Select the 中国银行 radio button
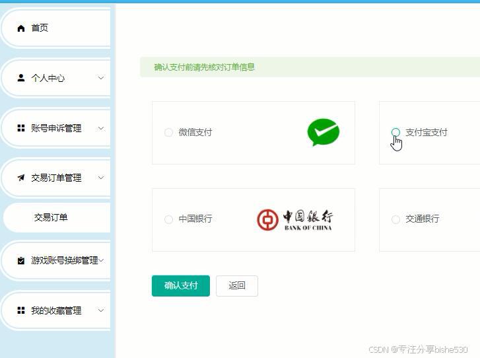The height and width of the screenshot is (358, 480). 168,219
